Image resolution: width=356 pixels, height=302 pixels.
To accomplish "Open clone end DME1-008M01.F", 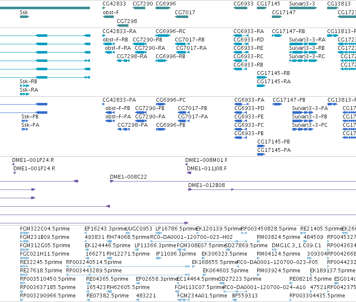I will (x=206, y=160).
